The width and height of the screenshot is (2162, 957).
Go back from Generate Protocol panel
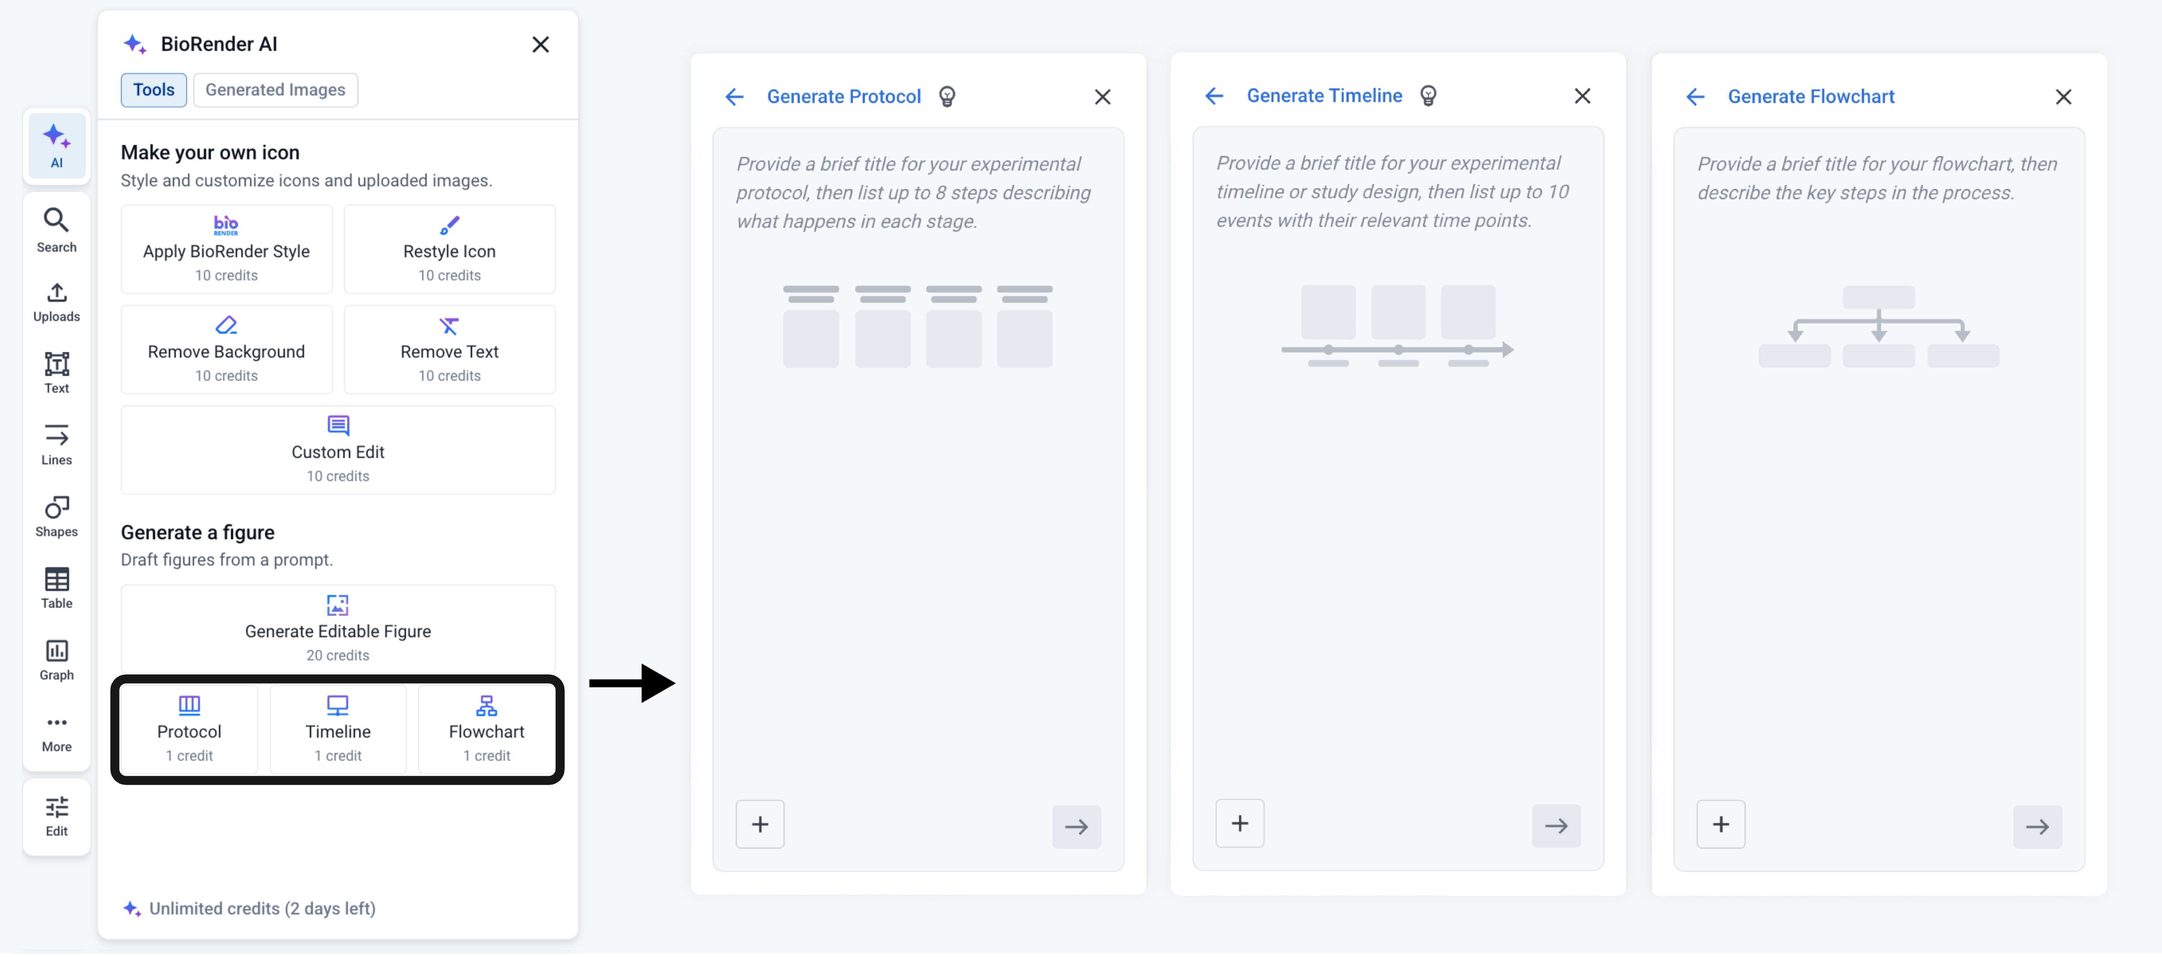point(734,97)
